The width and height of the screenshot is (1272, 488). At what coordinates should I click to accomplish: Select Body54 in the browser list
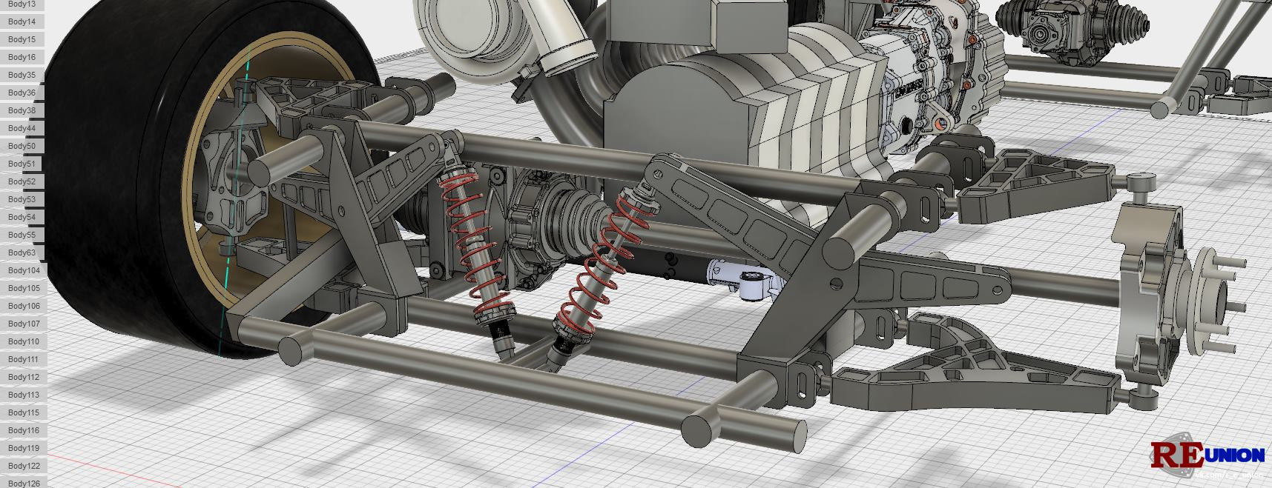pyautogui.click(x=22, y=217)
